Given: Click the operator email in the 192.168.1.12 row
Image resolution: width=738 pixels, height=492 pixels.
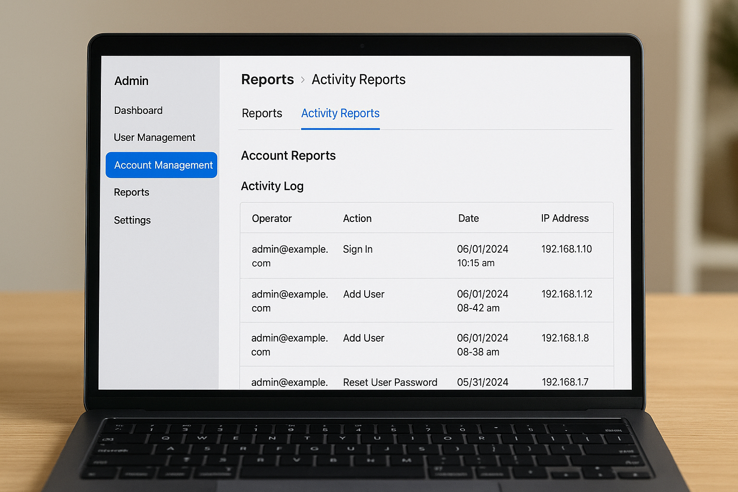Looking at the screenshot, I should tap(290, 301).
